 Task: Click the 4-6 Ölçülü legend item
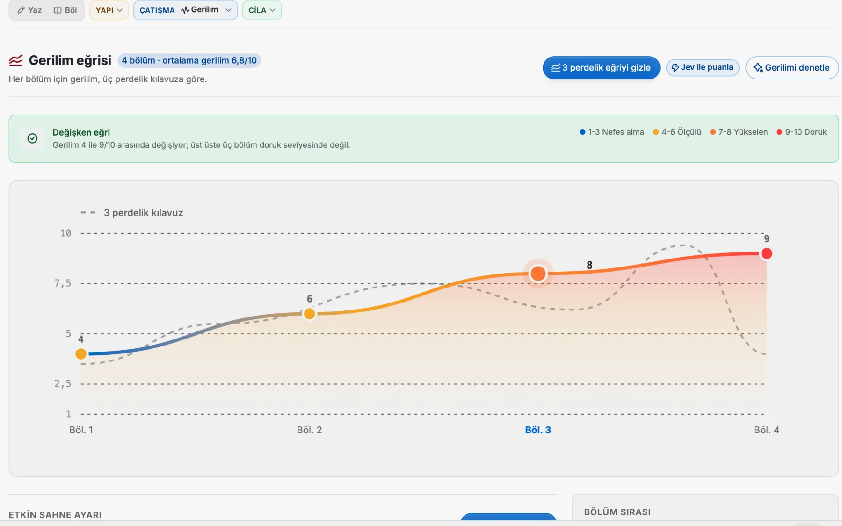(x=677, y=132)
